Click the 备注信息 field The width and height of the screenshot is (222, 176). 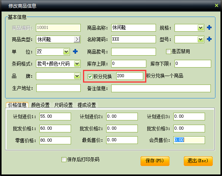pos(161,88)
